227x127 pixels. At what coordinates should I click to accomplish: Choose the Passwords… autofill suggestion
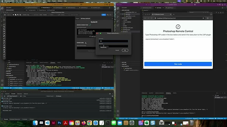pos(104,47)
